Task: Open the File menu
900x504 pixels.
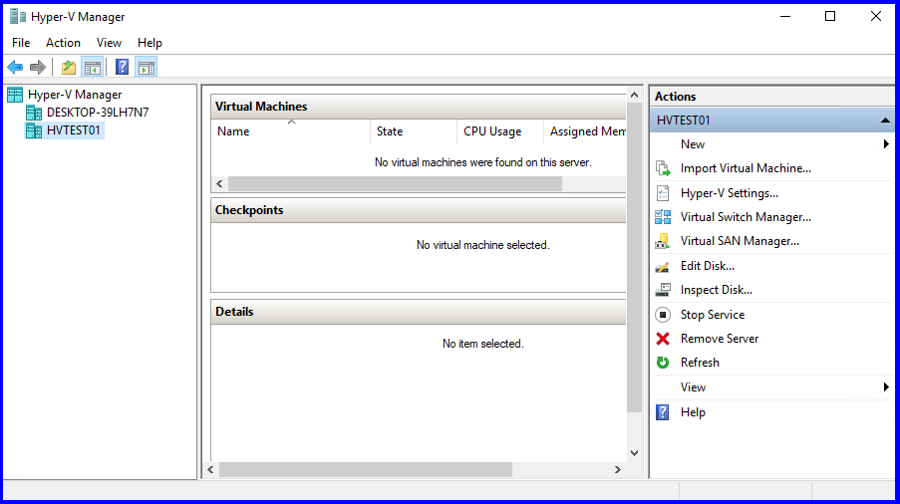Action: [x=21, y=43]
